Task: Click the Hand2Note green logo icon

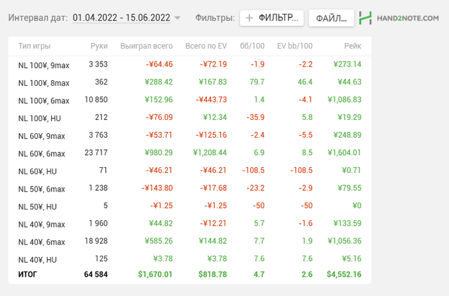Action: 366,18
